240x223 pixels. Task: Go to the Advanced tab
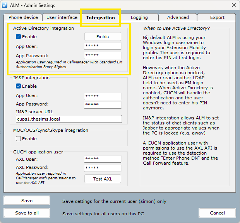[x=178, y=17]
